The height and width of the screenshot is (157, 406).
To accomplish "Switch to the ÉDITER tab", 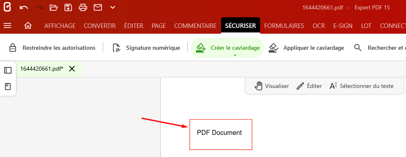I will point(134,25).
